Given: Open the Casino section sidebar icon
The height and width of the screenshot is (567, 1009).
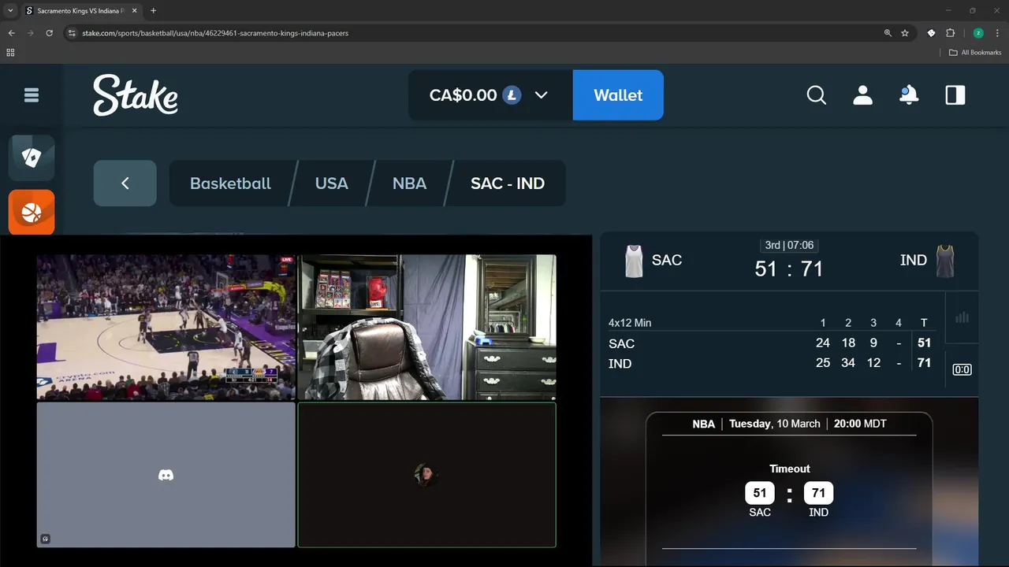Looking at the screenshot, I should (x=32, y=158).
